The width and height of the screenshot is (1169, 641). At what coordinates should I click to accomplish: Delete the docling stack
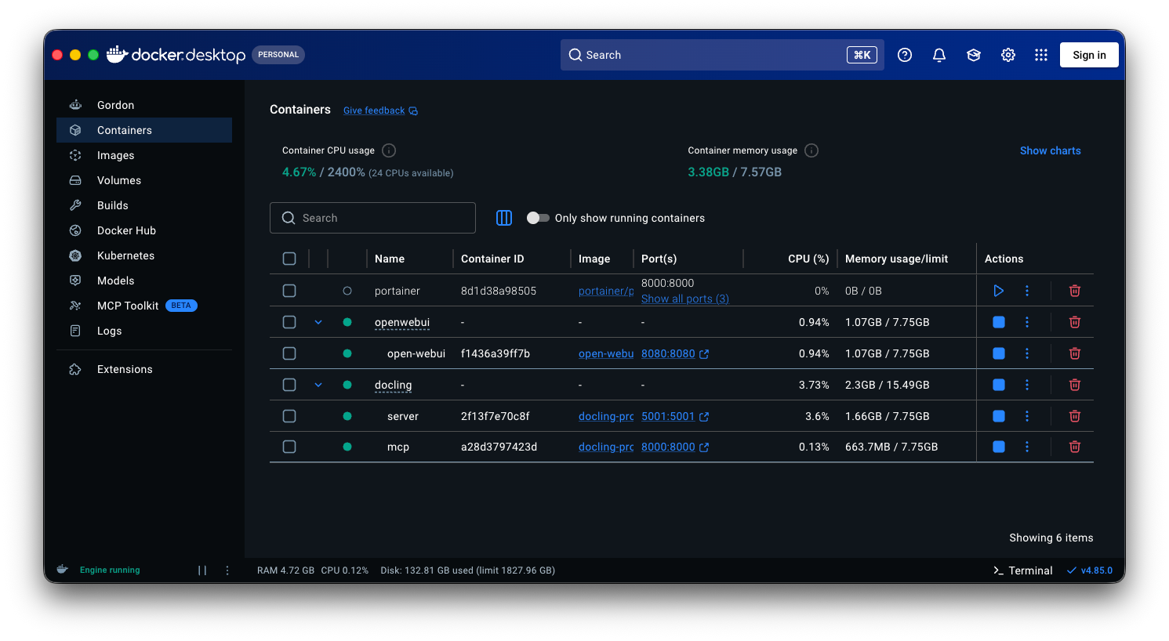(x=1075, y=385)
